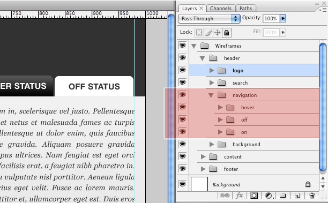Toggle visibility of the header group
The image size is (328, 203).
182,58
